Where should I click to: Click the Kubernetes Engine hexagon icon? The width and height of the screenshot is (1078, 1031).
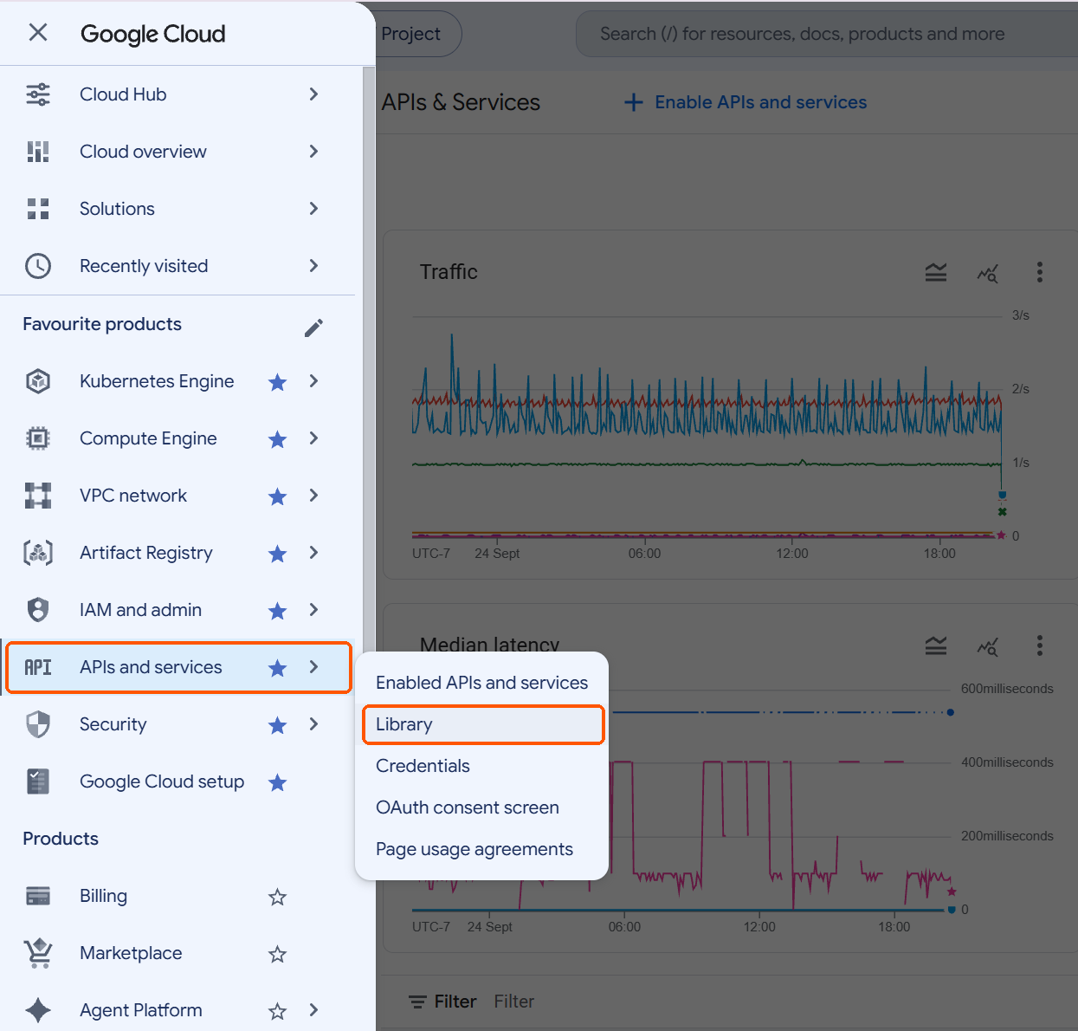click(38, 381)
